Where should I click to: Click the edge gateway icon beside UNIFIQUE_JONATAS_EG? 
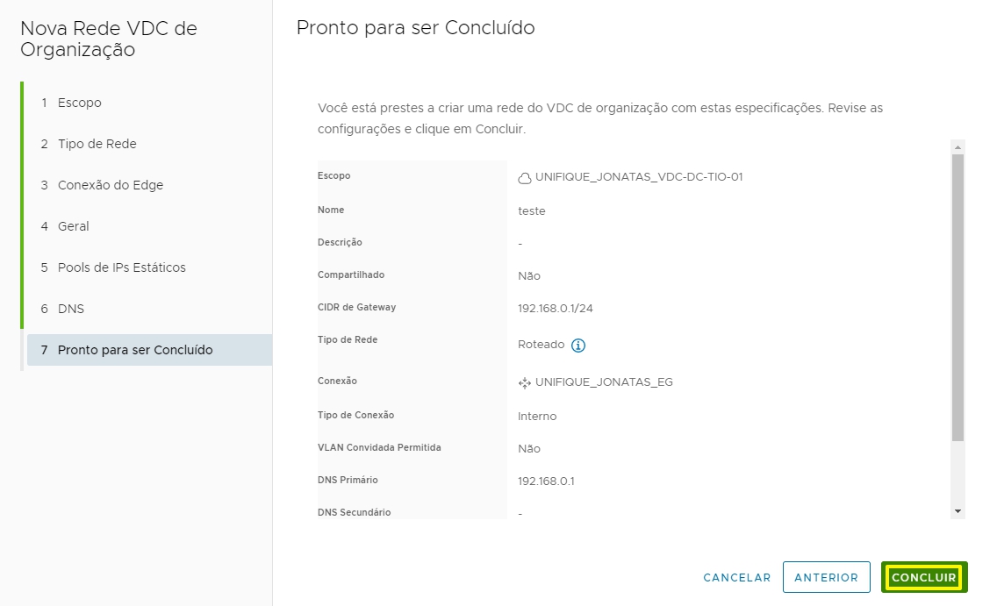coord(525,382)
